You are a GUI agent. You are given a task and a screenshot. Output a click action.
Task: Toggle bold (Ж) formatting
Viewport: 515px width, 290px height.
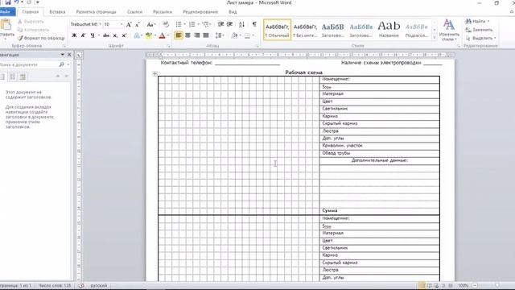tap(74, 35)
